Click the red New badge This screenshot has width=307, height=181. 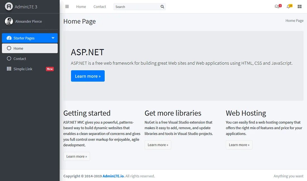50,69
